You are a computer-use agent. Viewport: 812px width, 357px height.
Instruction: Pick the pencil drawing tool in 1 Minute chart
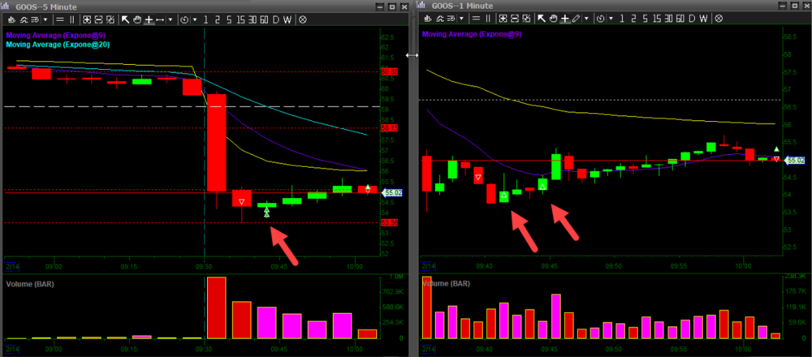576,18
